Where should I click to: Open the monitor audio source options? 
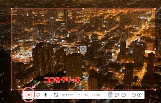(38, 95)
